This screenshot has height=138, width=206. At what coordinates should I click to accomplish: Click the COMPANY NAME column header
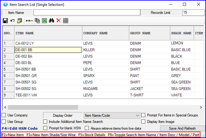[106, 33]
